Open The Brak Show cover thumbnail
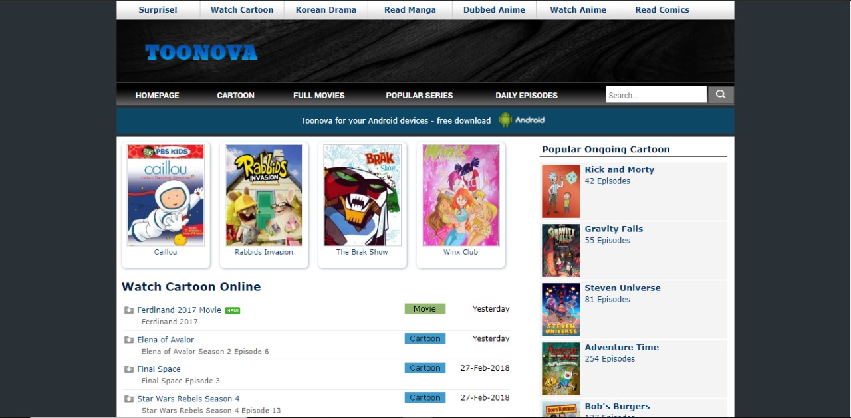Viewport: 851px width, 418px height. tap(362, 195)
